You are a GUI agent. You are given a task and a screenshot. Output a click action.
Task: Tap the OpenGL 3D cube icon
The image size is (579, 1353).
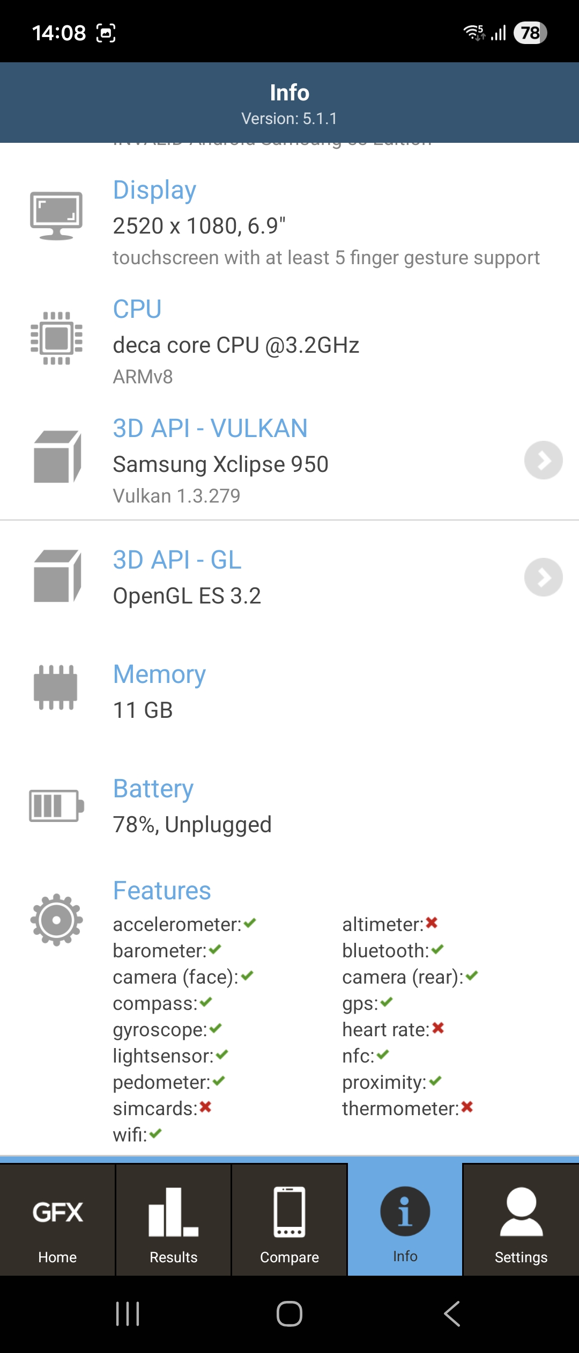coord(57,576)
